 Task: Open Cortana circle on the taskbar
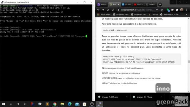pyautogui.click(x=18, y=104)
